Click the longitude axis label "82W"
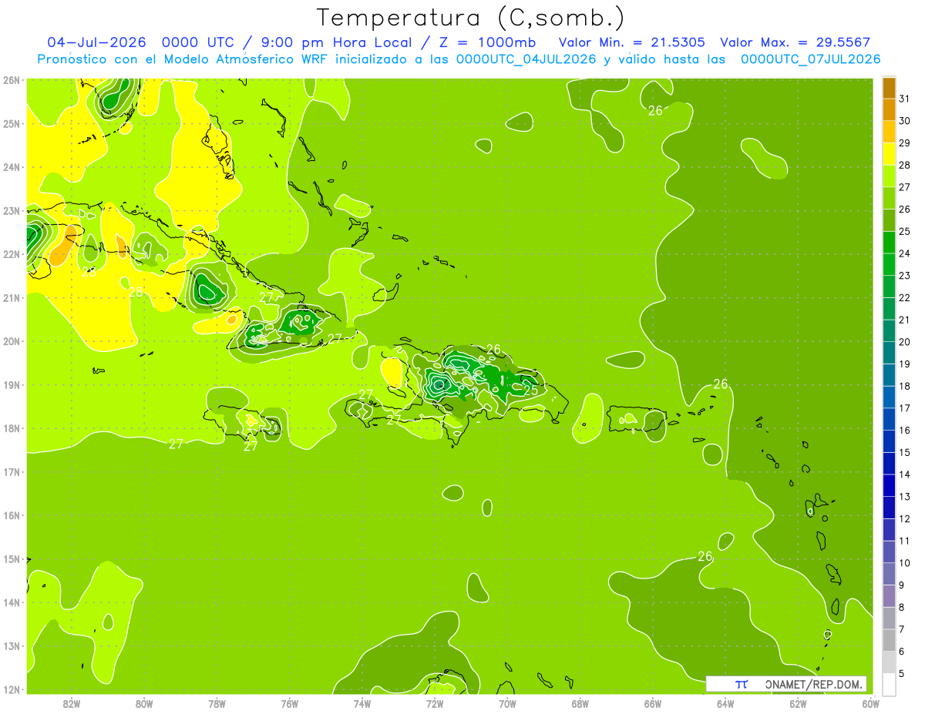925x714 pixels. point(71,703)
